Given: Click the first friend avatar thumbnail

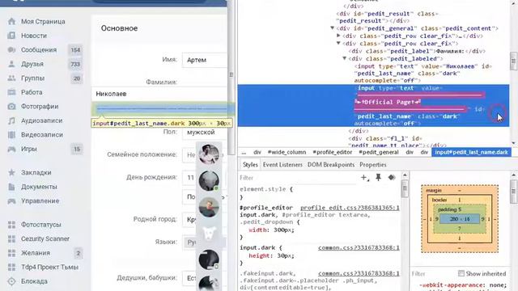Looking at the screenshot, I should (x=209, y=154).
